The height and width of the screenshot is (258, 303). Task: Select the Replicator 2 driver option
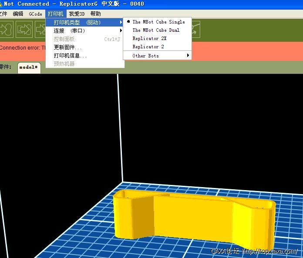coord(148,47)
